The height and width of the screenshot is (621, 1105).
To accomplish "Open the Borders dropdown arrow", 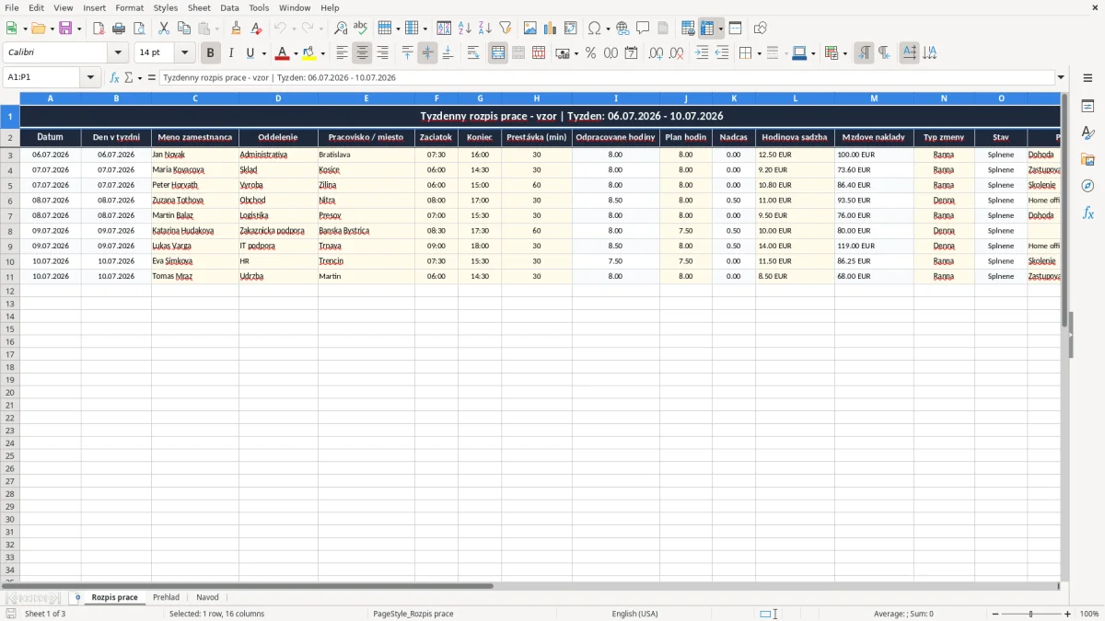I will click(x=758, y=53).
